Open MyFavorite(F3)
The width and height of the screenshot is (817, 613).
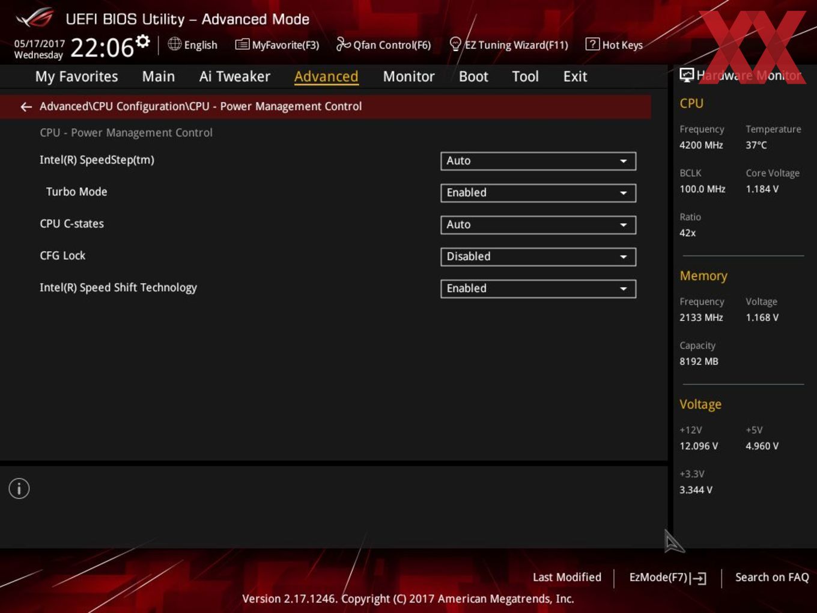[278, 44]
